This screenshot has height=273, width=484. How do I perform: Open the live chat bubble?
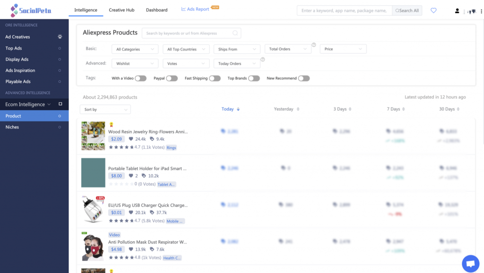point(470,264)
